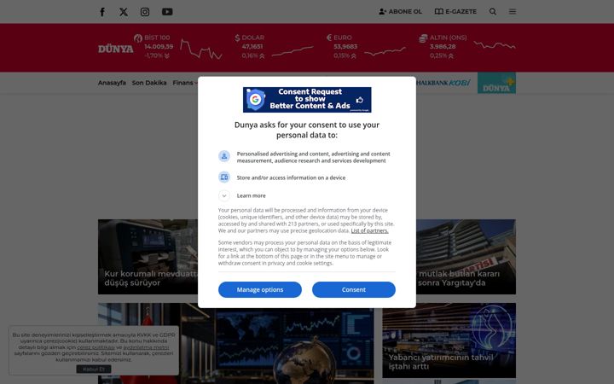
Task: Click the Consent button
Action: click(354, 289)
